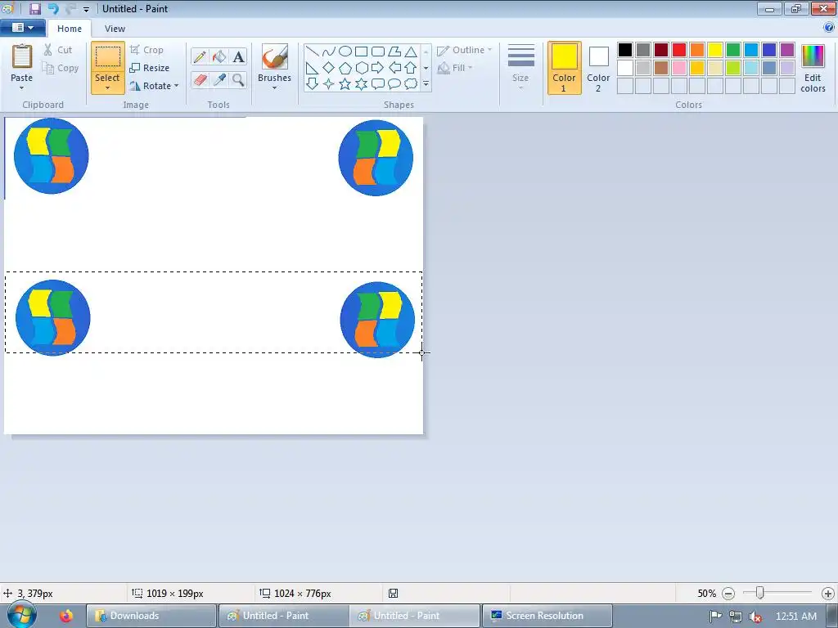The image size is (838, 628).
Task: Open the Size thickness dropdown
Action: (520, 69)
